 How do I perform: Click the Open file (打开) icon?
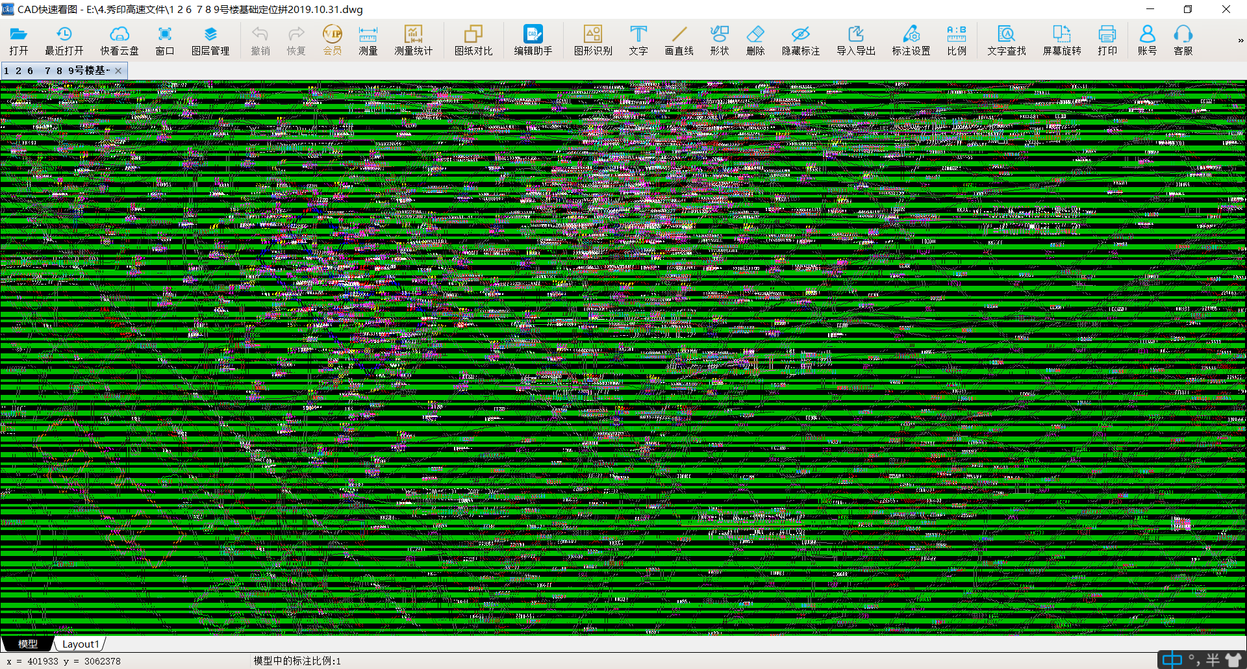[18, 40]
